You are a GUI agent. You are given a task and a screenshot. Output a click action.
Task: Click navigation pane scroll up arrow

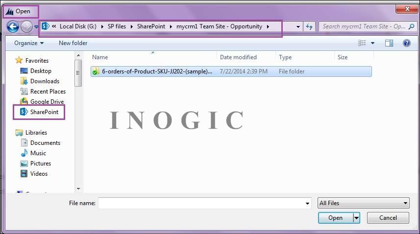point(78,56)
